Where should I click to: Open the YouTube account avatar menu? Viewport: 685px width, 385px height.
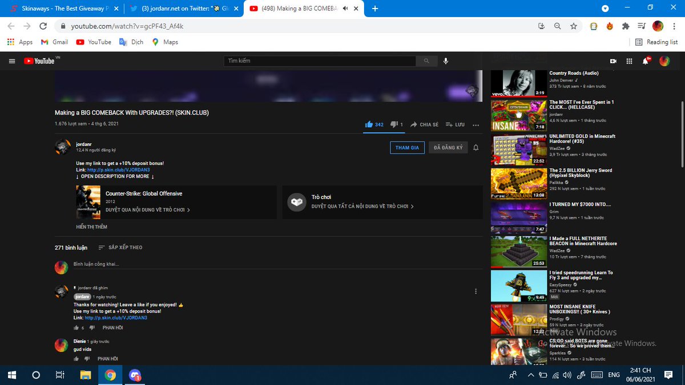pyautogui.click(x=664, y=61)
